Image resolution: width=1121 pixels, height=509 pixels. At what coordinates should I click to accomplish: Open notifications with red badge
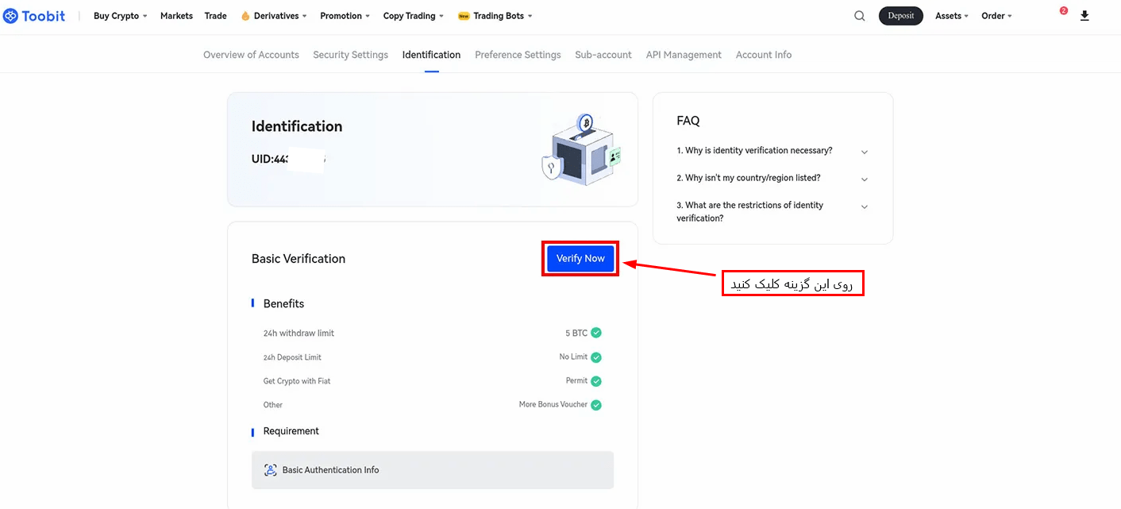click(x=1062, y=12)
